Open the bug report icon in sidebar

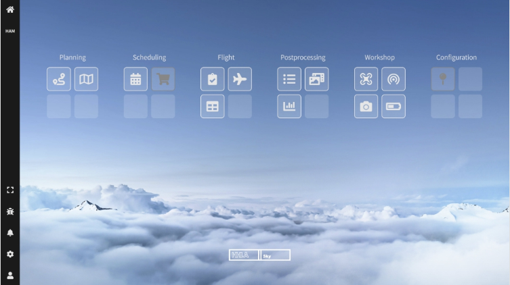tap(10, 211)
